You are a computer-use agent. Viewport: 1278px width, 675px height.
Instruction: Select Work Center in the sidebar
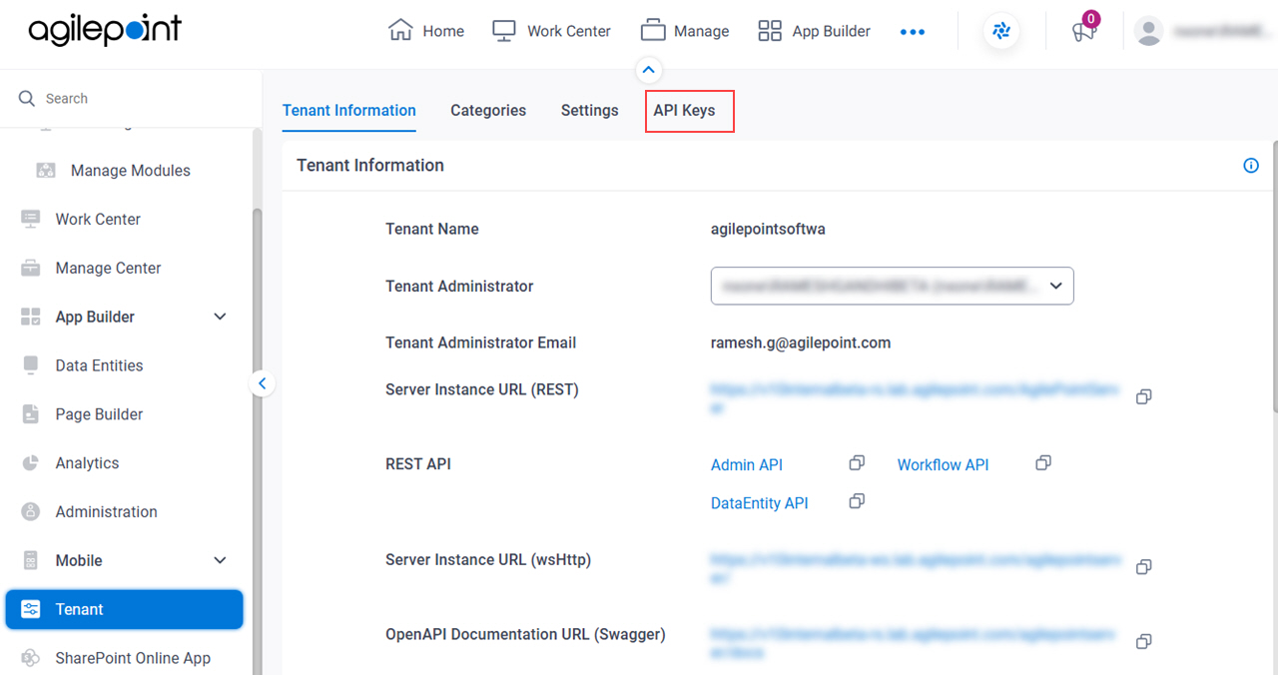(98, 220)
